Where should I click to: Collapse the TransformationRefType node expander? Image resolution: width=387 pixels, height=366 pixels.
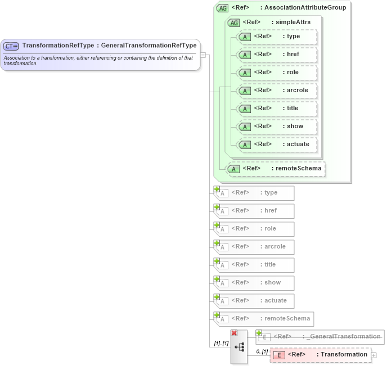[x=203, y=55]
